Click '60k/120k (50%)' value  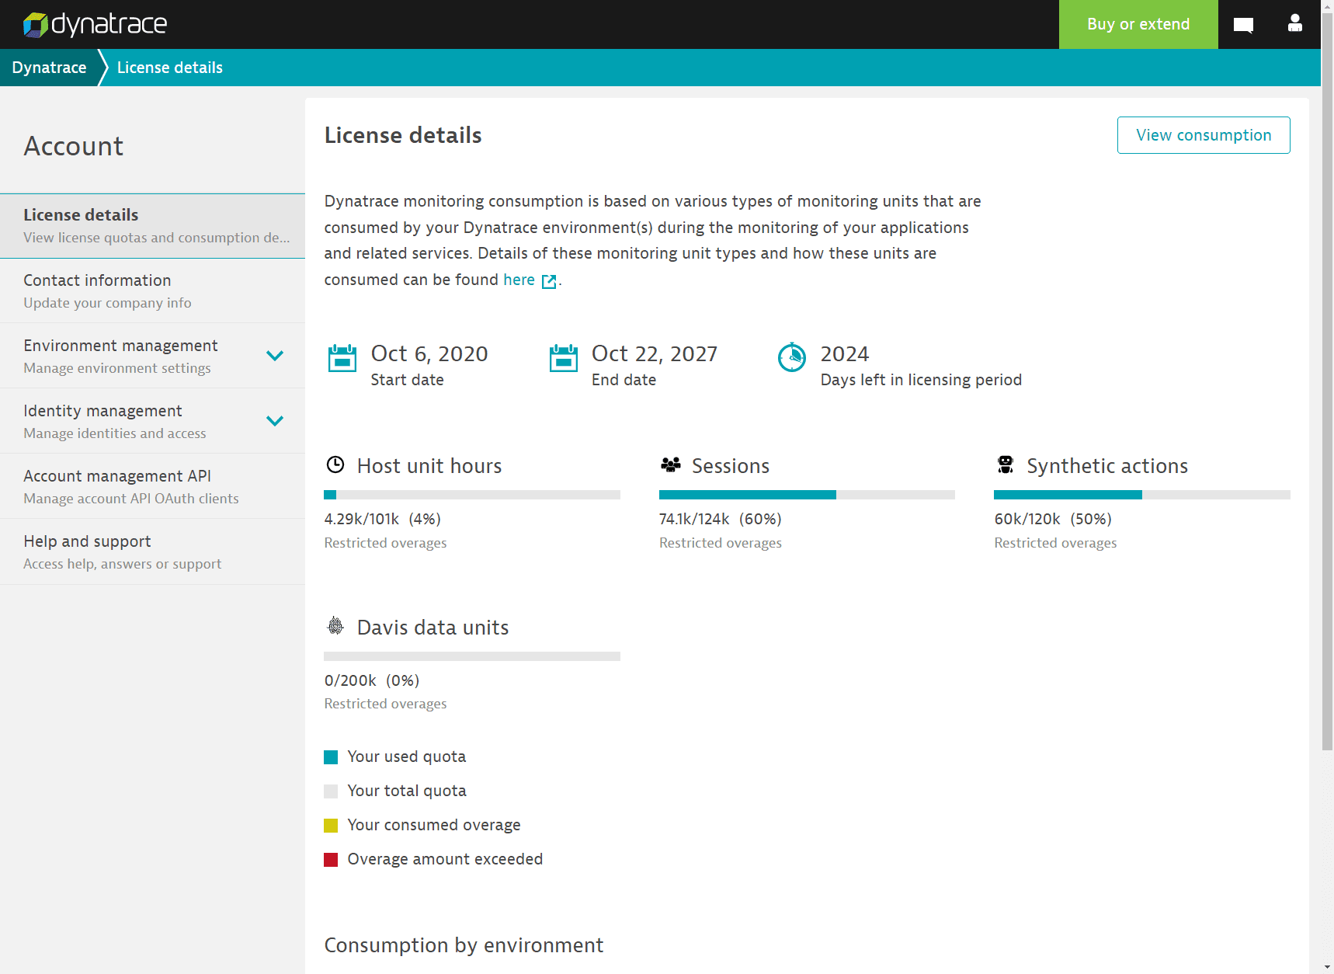click(x=1053, y=519)
